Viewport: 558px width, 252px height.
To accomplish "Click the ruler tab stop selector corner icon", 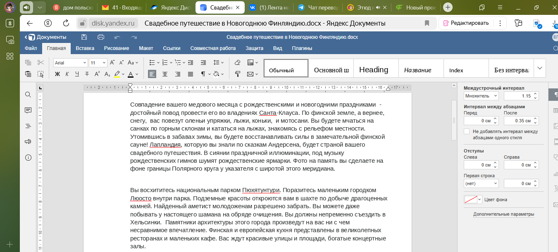I will (x=40, y=88).
